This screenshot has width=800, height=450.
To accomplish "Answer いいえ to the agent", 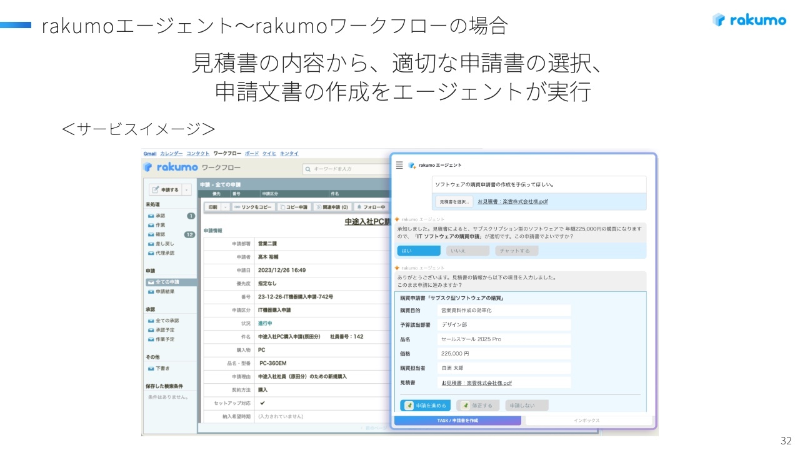I will [467, 251].
